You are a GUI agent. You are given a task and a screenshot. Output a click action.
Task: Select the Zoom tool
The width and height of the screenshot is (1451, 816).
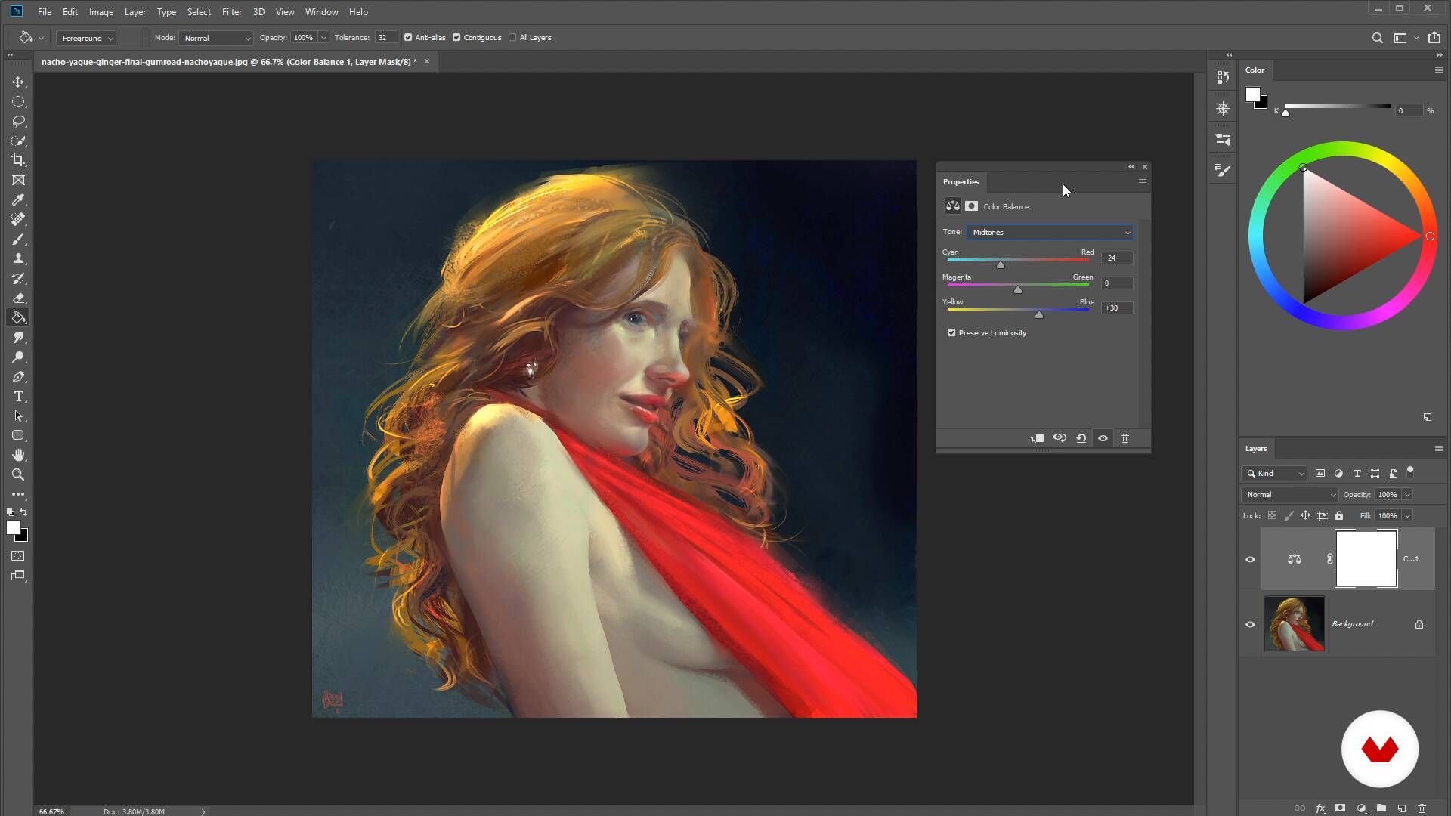[18, 474]
